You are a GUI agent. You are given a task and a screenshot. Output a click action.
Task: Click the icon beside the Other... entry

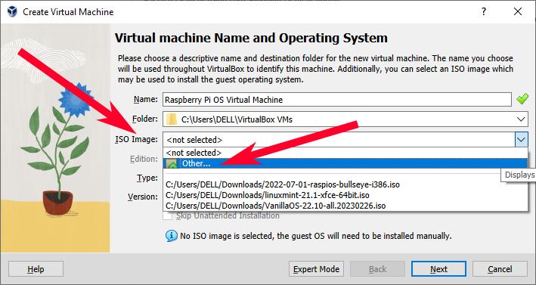point(172,164)
